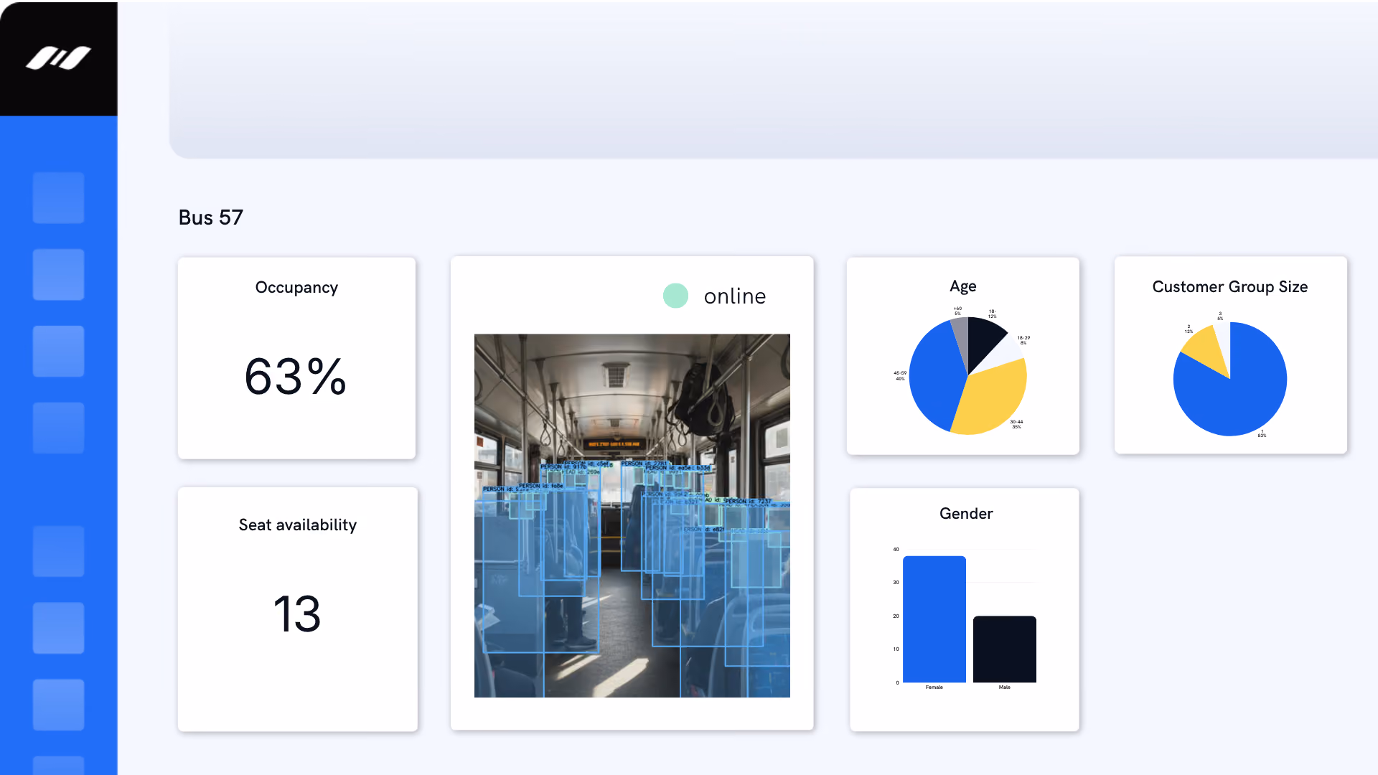The height and width of the screenshot is (775, 1378).
Task: Select the yellow 30-44 slice in Age pie
Action: coord(994,398)
